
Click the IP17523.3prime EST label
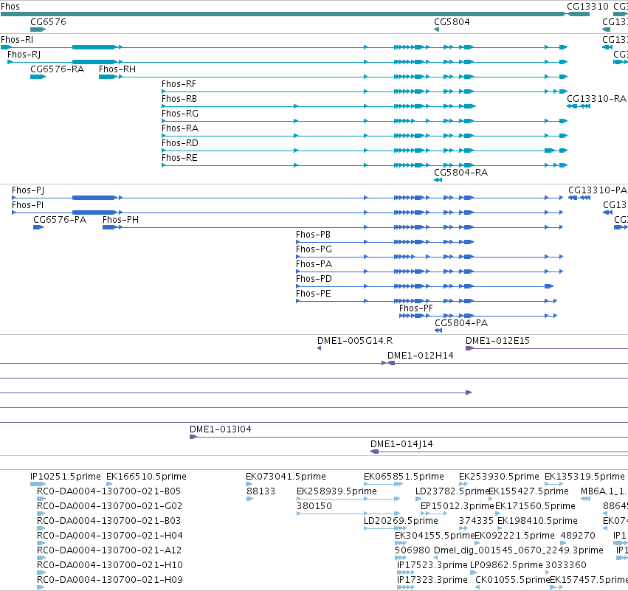pos(432,565)
